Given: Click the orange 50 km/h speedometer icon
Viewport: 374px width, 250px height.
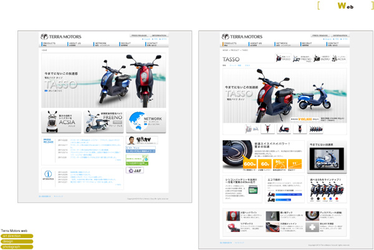Looking at the screenshot, I should pyautogui.click(x=280, y=164).
